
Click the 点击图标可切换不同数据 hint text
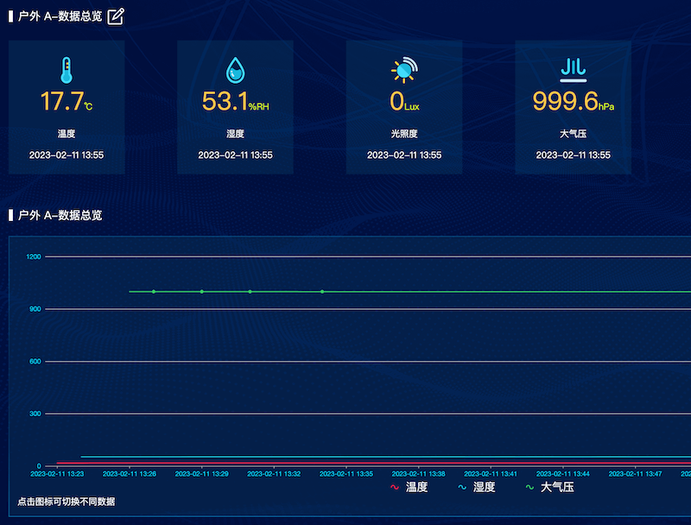point(66,502)
